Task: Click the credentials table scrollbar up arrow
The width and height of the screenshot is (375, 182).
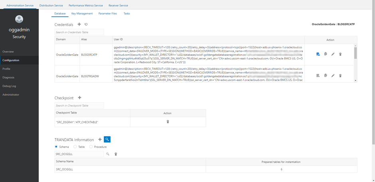Action: pos(355,45)
